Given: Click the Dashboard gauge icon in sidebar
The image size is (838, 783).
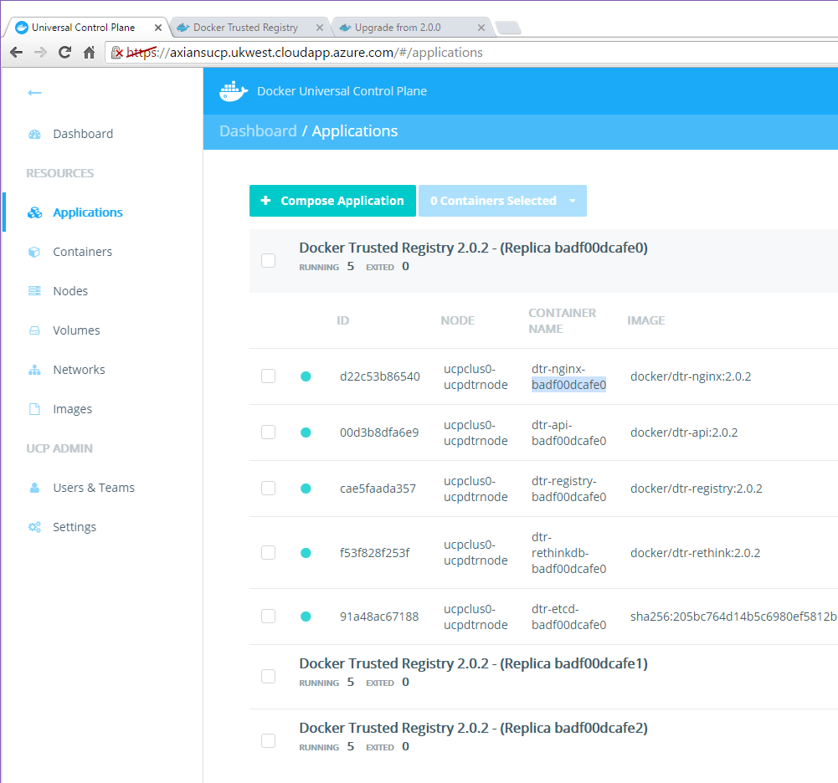Looking at the screenshot, I should (34, 134).
